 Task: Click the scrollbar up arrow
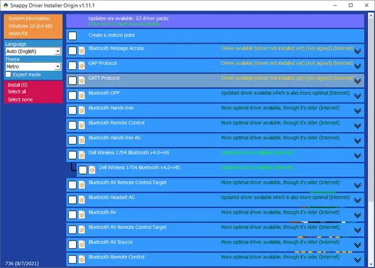(x=371, y=16)
